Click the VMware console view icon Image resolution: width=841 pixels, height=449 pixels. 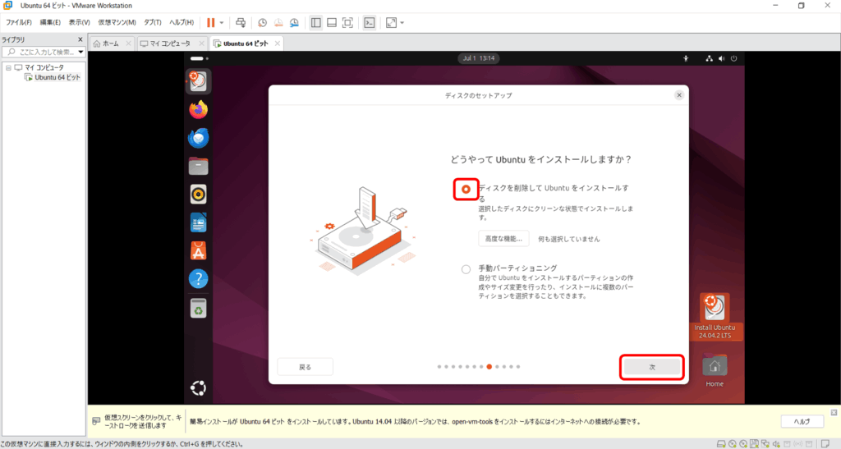[x=370, y=23]
